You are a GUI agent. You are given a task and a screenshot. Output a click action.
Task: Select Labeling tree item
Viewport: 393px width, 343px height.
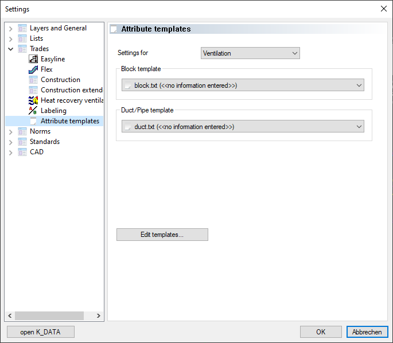coord(53,111)
